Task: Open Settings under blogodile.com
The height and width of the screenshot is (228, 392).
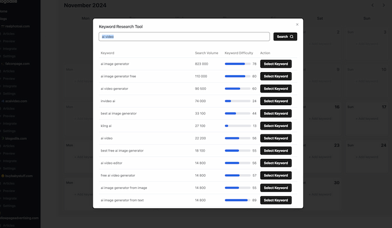Action: point(9,168)
